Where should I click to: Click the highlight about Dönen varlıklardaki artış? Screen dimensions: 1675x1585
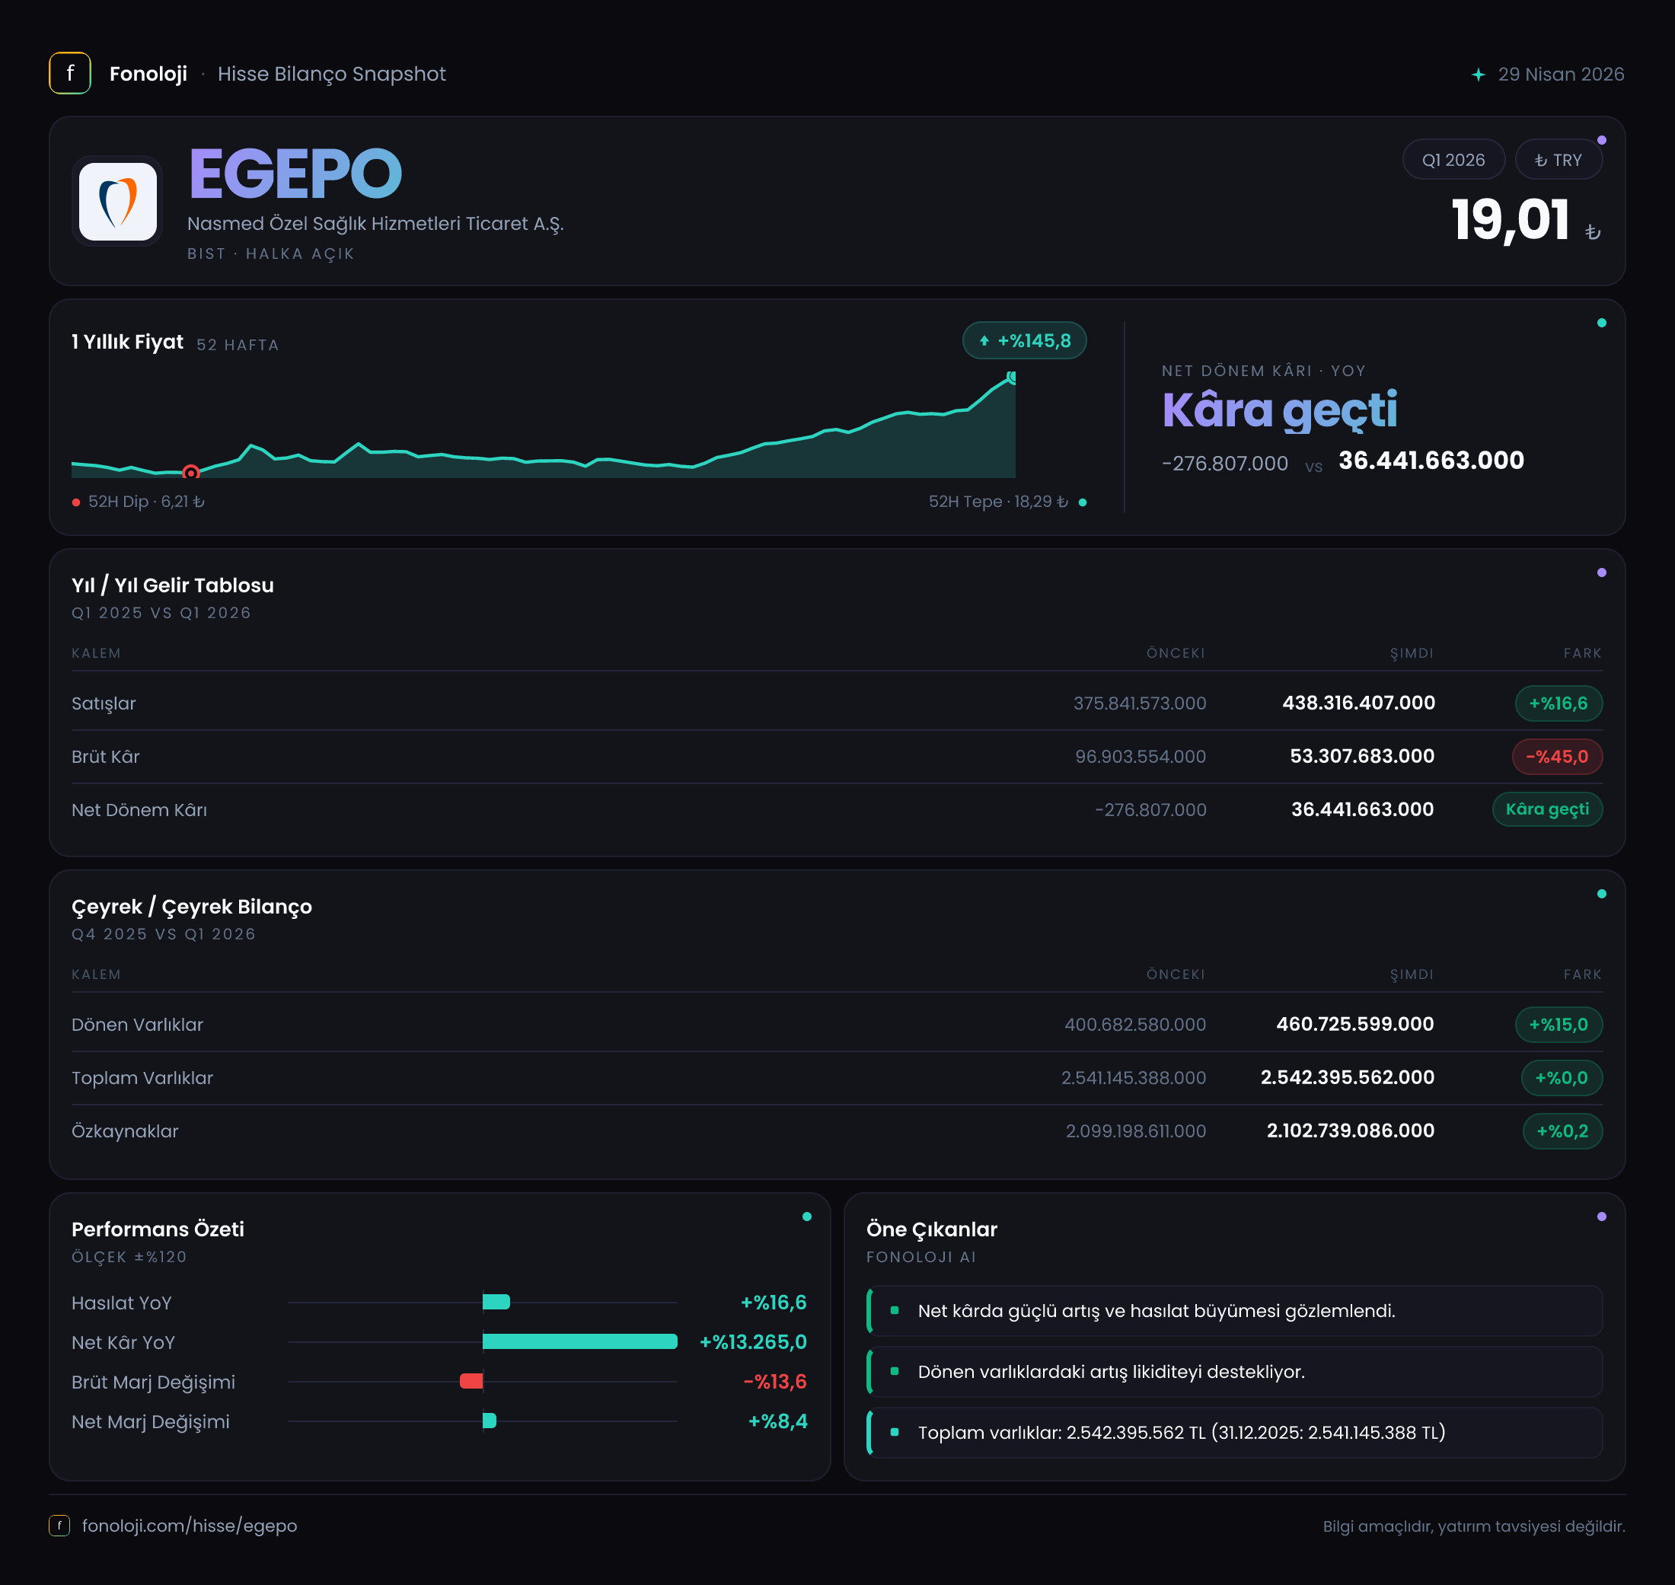[x=1235, y=1371]
